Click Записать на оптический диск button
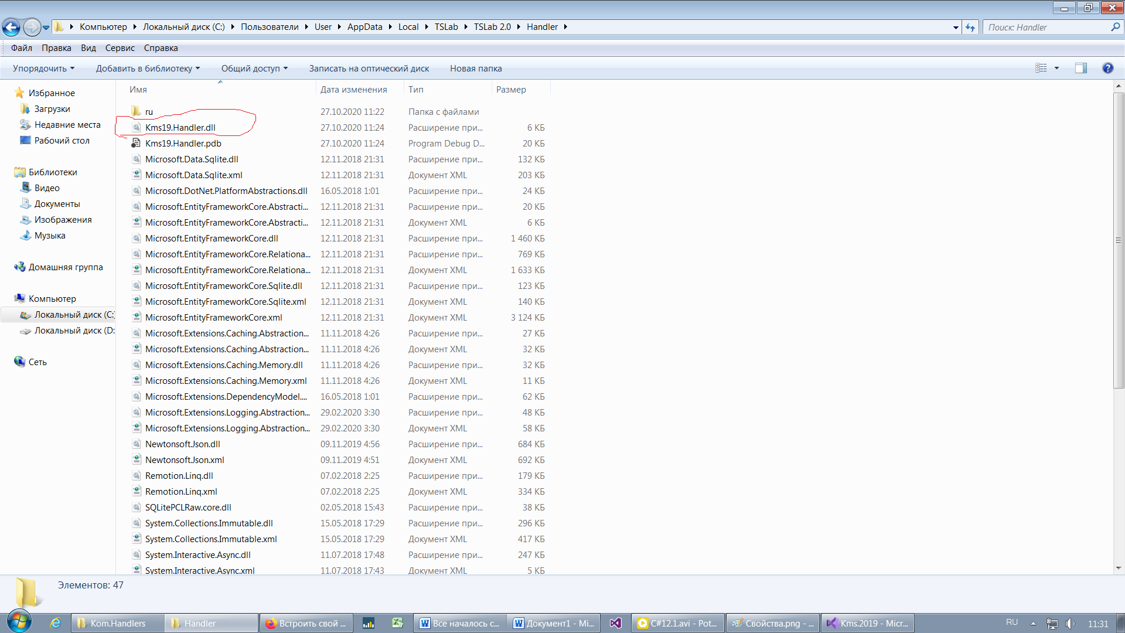 click(369, 68)
